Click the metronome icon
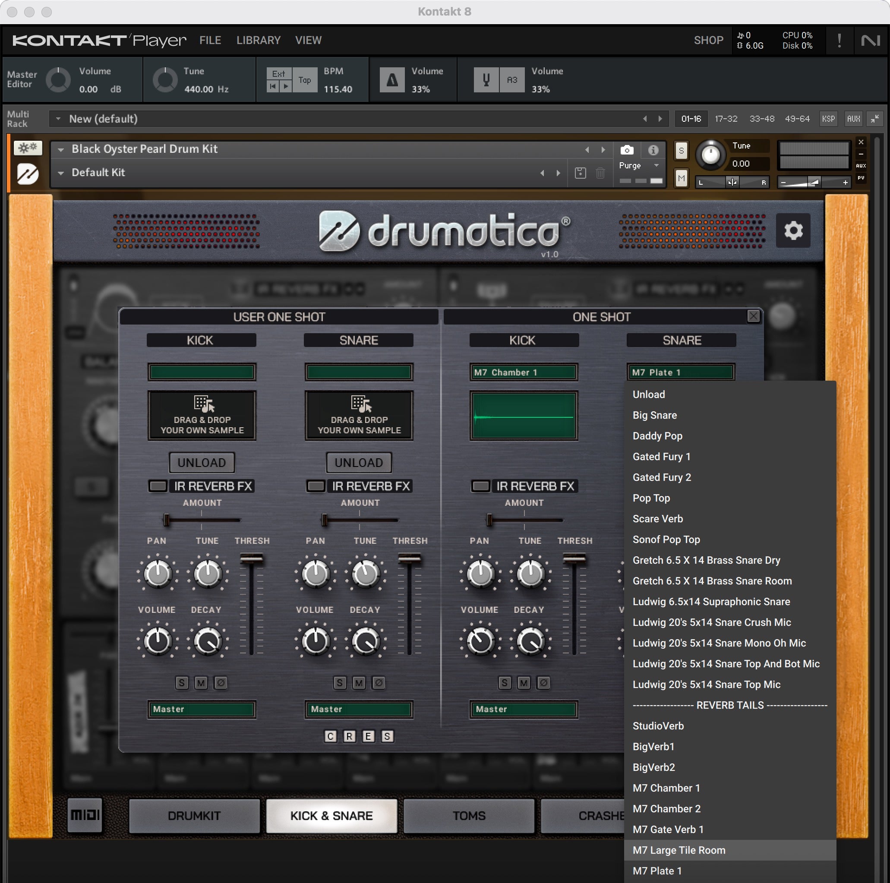890x883 pixels. [391, 80]
